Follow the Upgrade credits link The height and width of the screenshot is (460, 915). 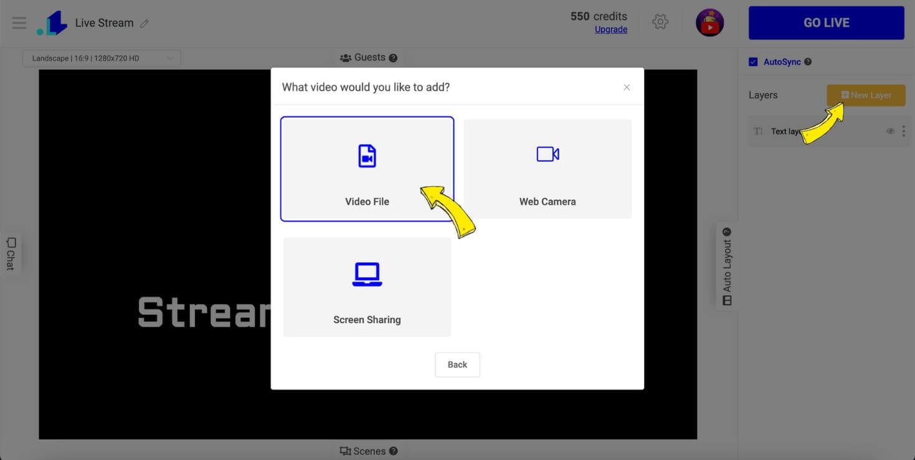click(x=611, y=29)
